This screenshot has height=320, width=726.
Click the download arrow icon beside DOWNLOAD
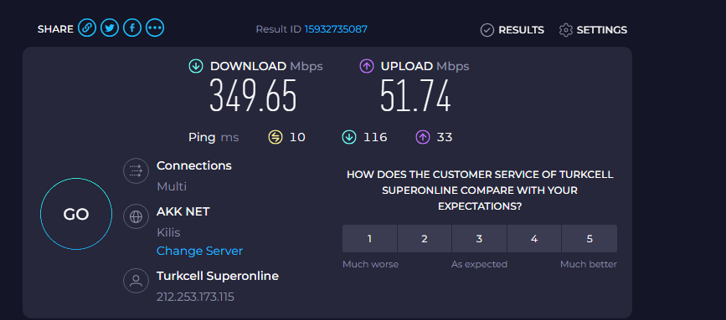coord(196,66)
